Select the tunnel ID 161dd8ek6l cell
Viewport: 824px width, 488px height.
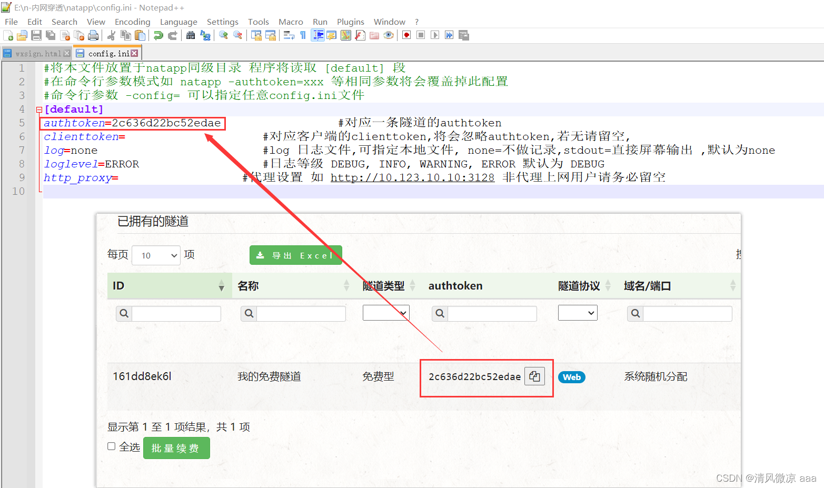pos(142,376)
